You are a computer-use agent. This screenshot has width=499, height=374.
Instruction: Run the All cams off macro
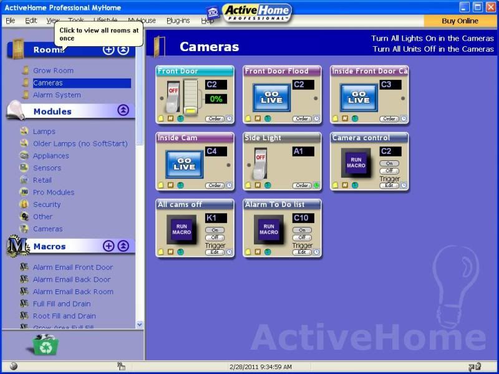182,229
